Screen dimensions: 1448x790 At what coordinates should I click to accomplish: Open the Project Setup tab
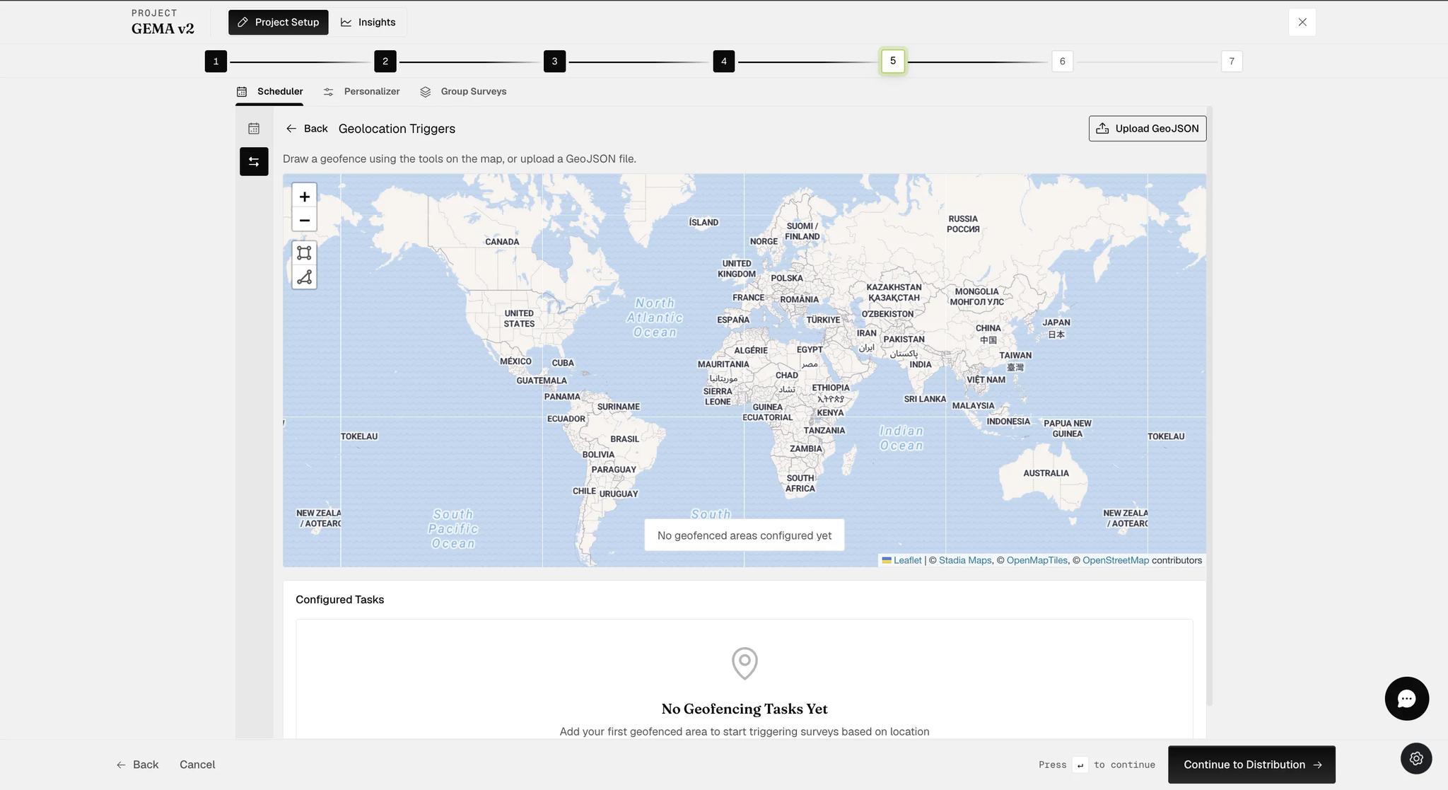pyautogui.click(x=278, y=22)
